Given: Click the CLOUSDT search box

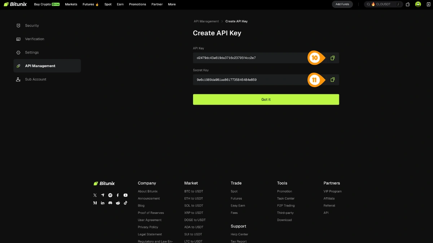Looking at the screenshot, I should (383, 4).
